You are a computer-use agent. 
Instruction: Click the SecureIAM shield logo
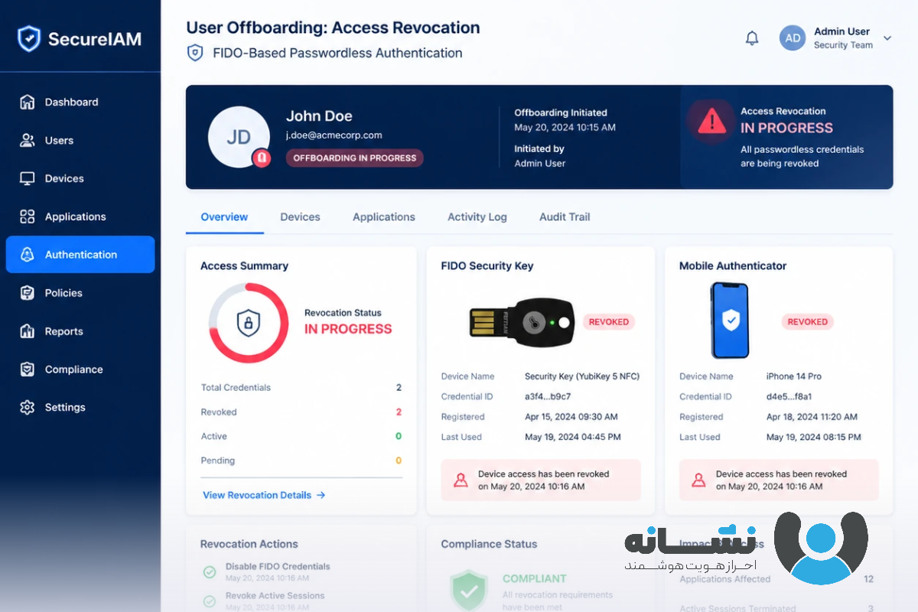[x=29, y=38]
